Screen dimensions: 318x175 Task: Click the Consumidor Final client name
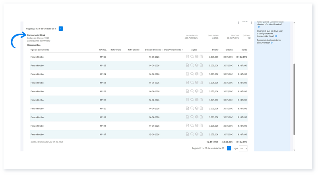pyautogui.click(x=36, y=35)
